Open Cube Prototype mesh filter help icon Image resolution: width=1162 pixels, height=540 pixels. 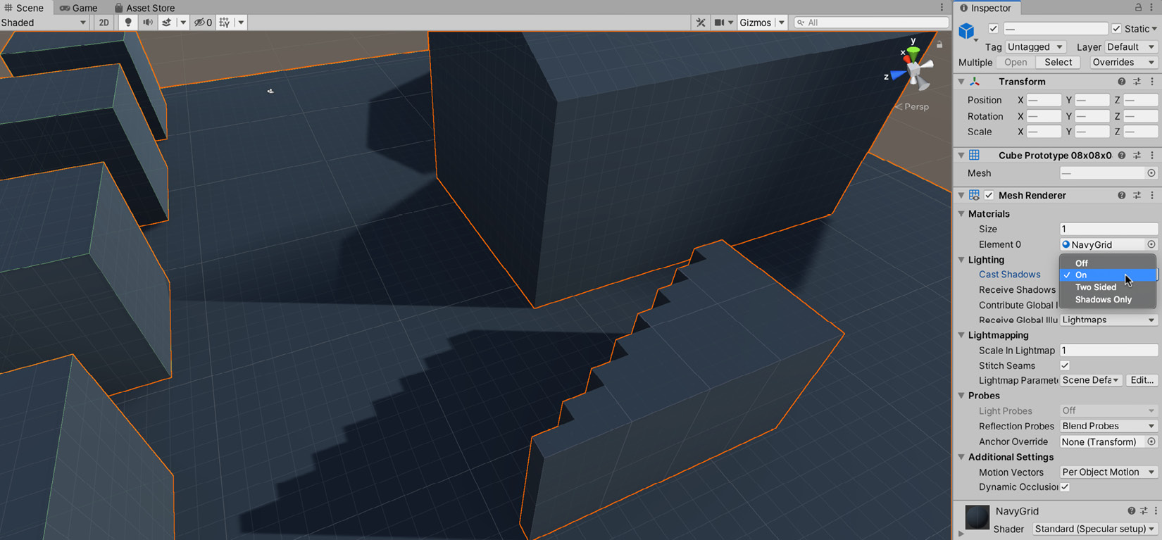1122,155
